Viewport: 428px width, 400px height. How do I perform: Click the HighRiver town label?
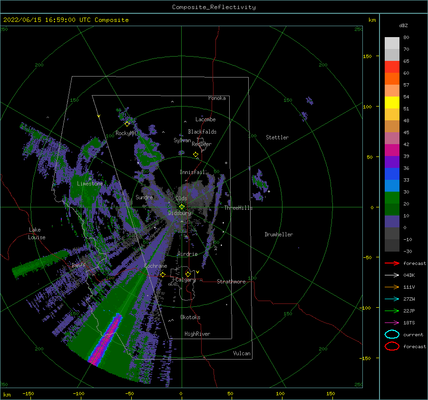pos(197,334)
